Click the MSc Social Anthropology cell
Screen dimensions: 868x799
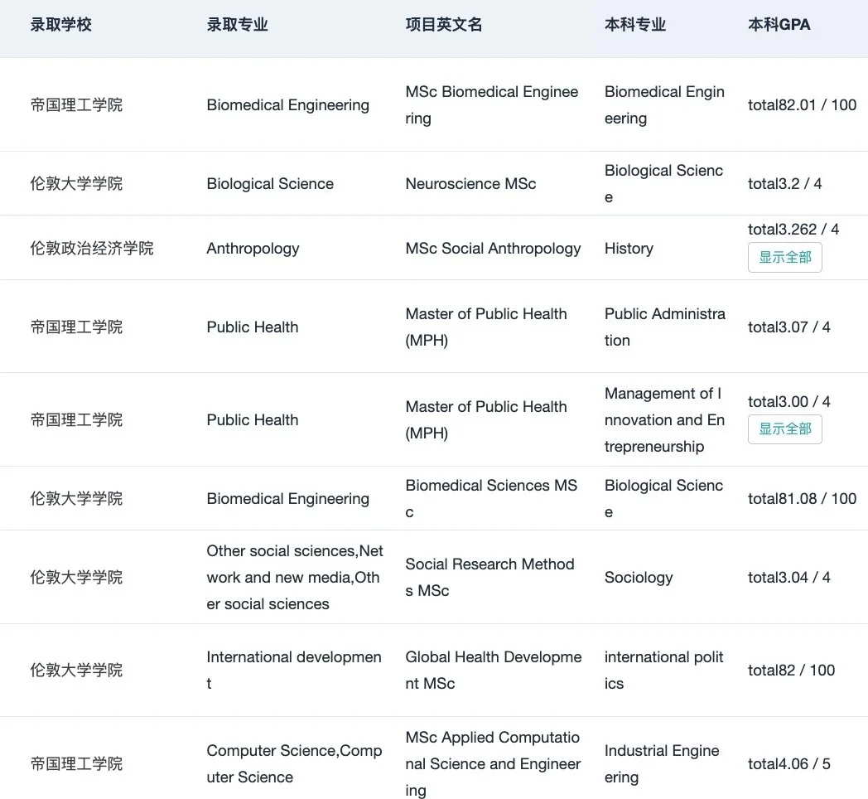point(493,248)
